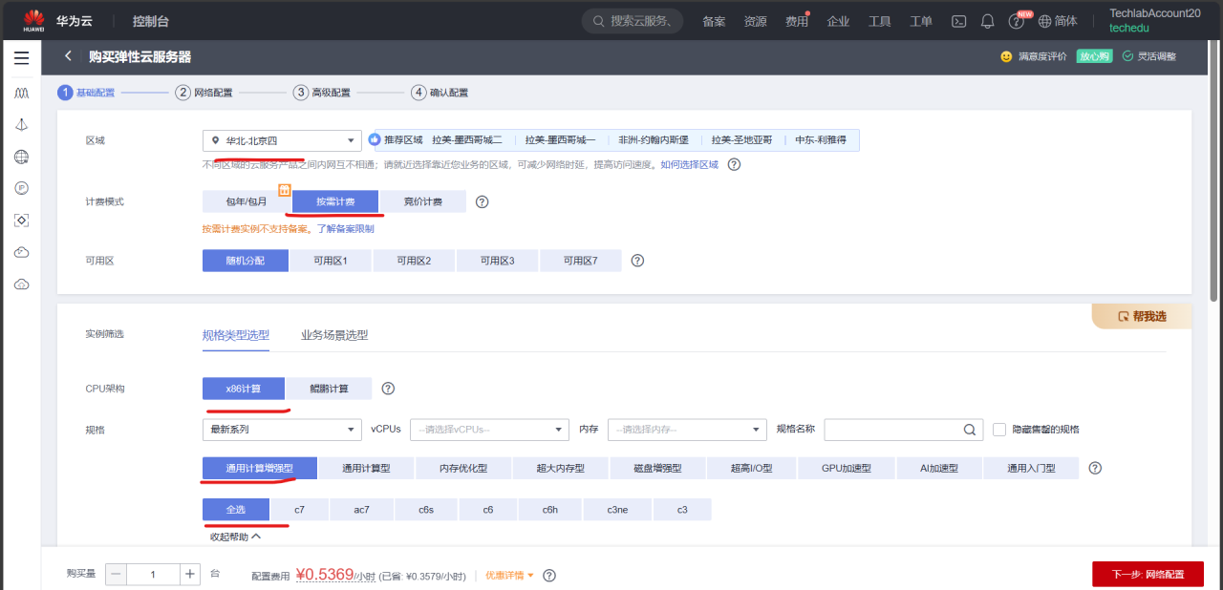This screenshot has width=1223, height=590.
Task: Open the vCPUs selection dropdown
Action: 489,430
